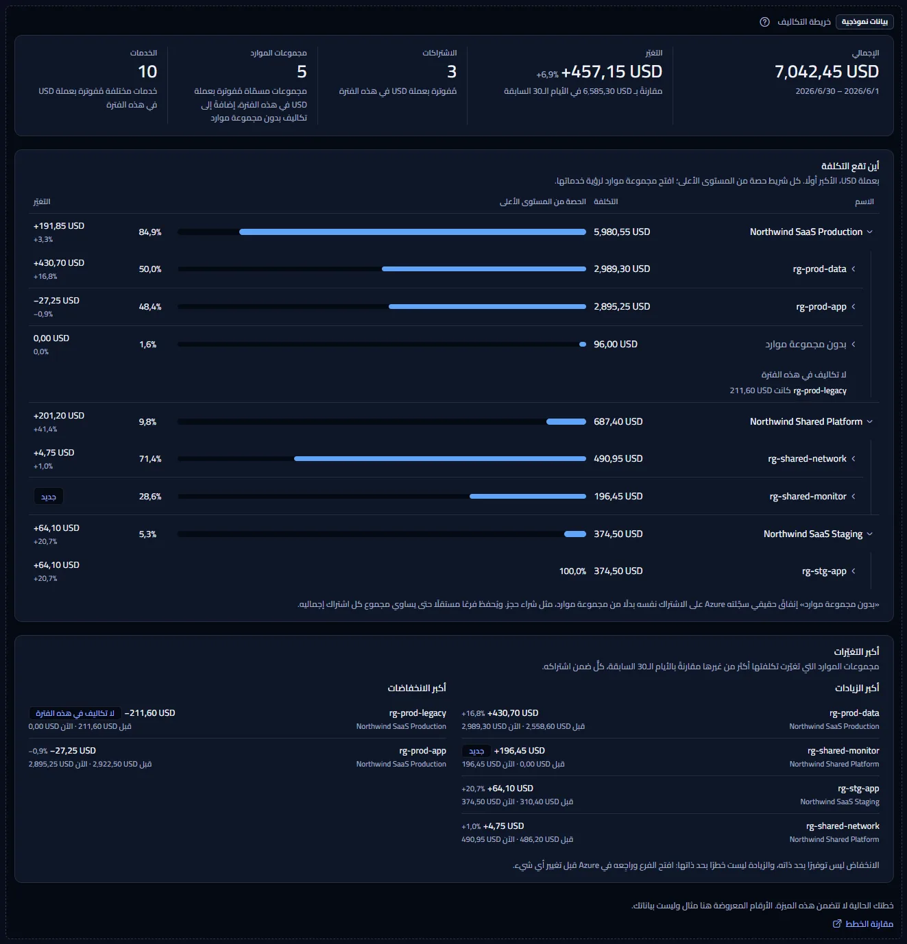Select the change value +457,15 USD

click(x=612, y=72)
